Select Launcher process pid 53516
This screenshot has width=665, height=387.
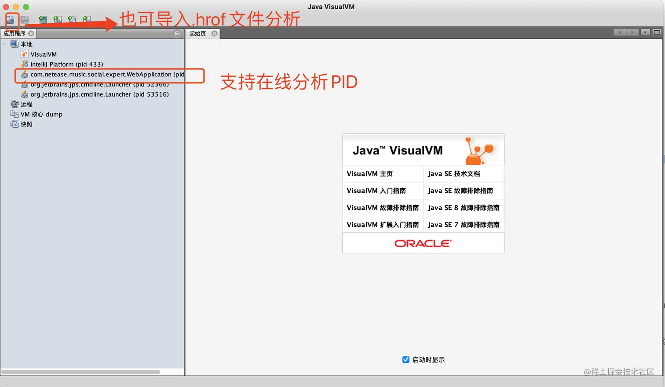point(99,94)
